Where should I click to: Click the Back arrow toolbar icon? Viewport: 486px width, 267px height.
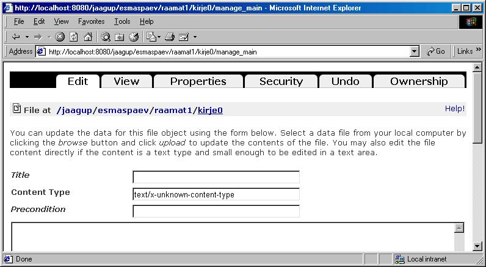click(x=16, y=37)
